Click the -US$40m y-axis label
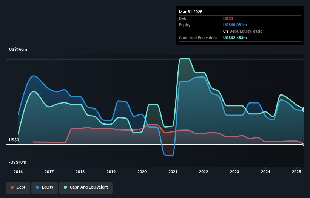 click(x=18, y=162)
